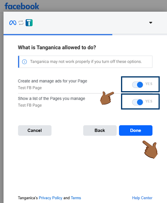Click the blue progress bar
The width and height of the screenshot is (167, 203).
[58, 35]
